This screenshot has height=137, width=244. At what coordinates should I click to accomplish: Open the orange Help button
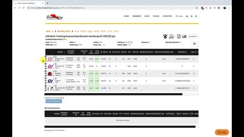[x=222, y=132]
